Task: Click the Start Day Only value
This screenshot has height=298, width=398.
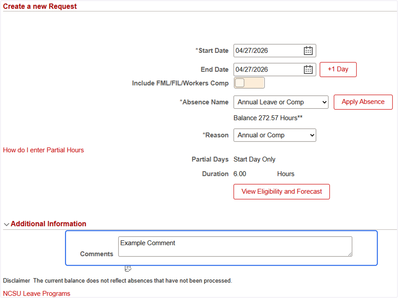Action: [x=254, y=159]
